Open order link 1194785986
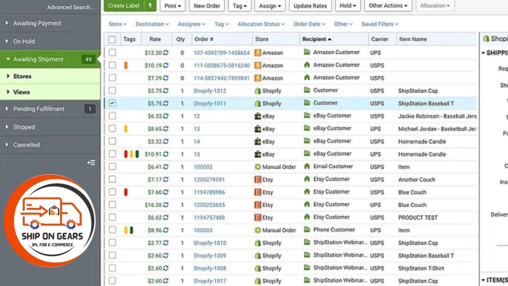508x286 pixels. (209, 192)
